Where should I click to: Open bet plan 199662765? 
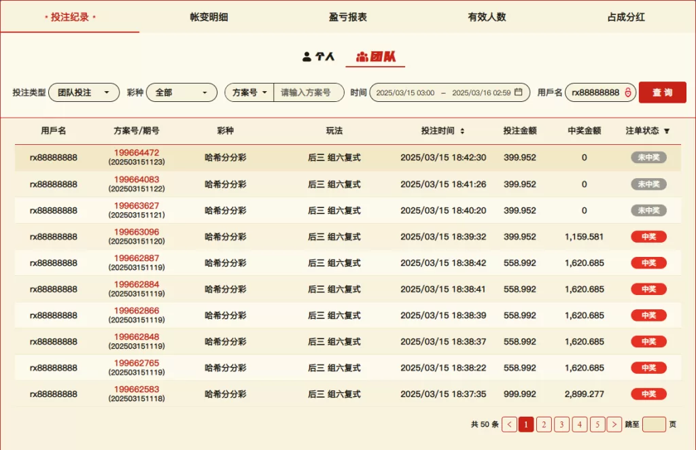136,362
